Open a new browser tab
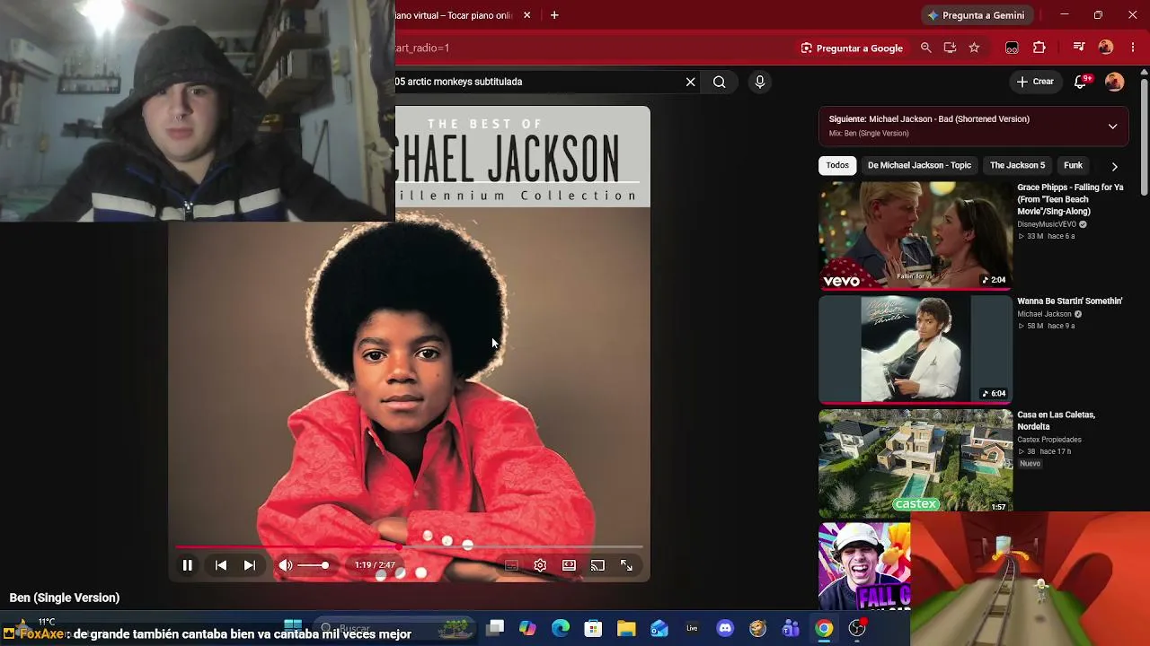Image resolution: width=1150 pixels, height=646 pixels. point(554,15)
